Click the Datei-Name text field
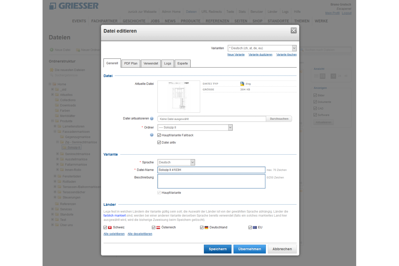Viewport: 399px width, 266px height. click(x=211, y=170)
